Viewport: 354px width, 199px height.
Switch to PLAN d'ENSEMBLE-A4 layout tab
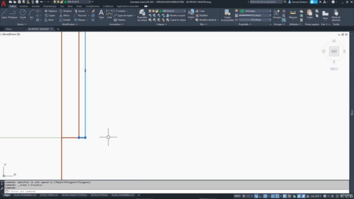(x=25, y=195)
